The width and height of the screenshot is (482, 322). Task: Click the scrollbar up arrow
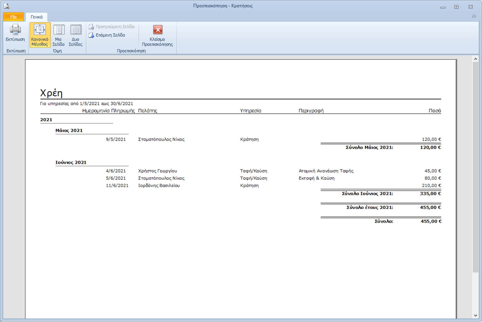pyautogui.click(x=476, y=59)
